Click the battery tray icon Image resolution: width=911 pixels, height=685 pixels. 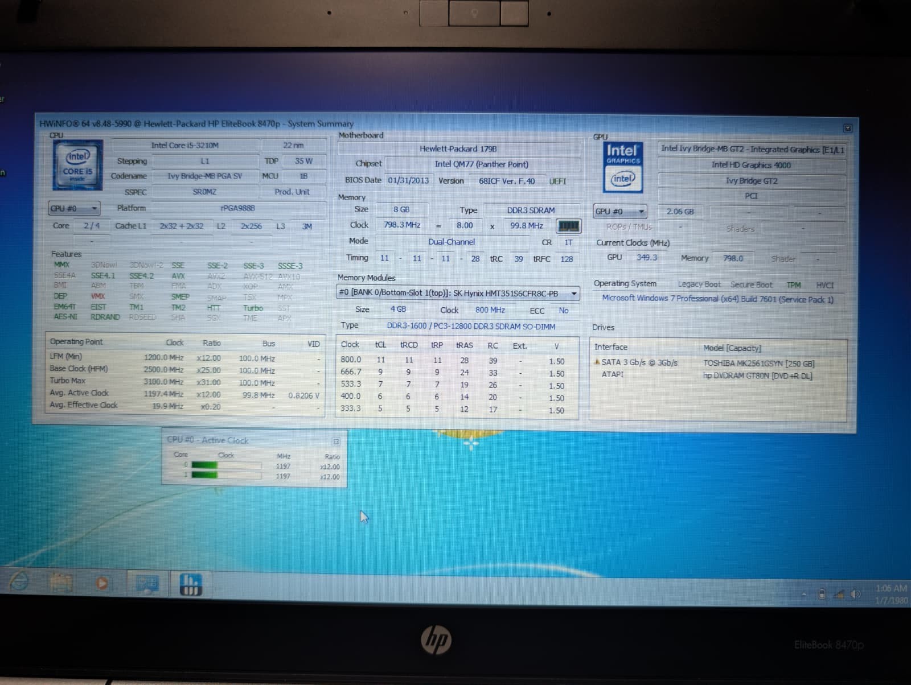coord(822,594)
